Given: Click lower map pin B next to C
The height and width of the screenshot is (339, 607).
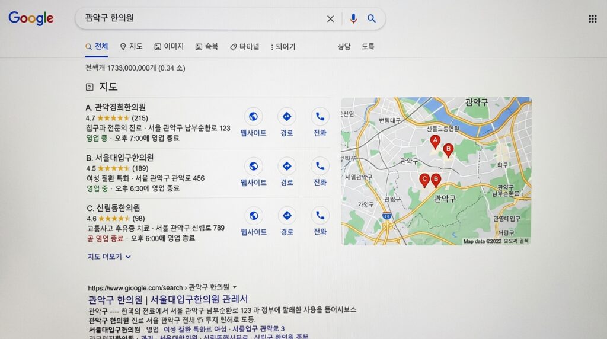Looking at the screenshot, I should coord(436,180).
